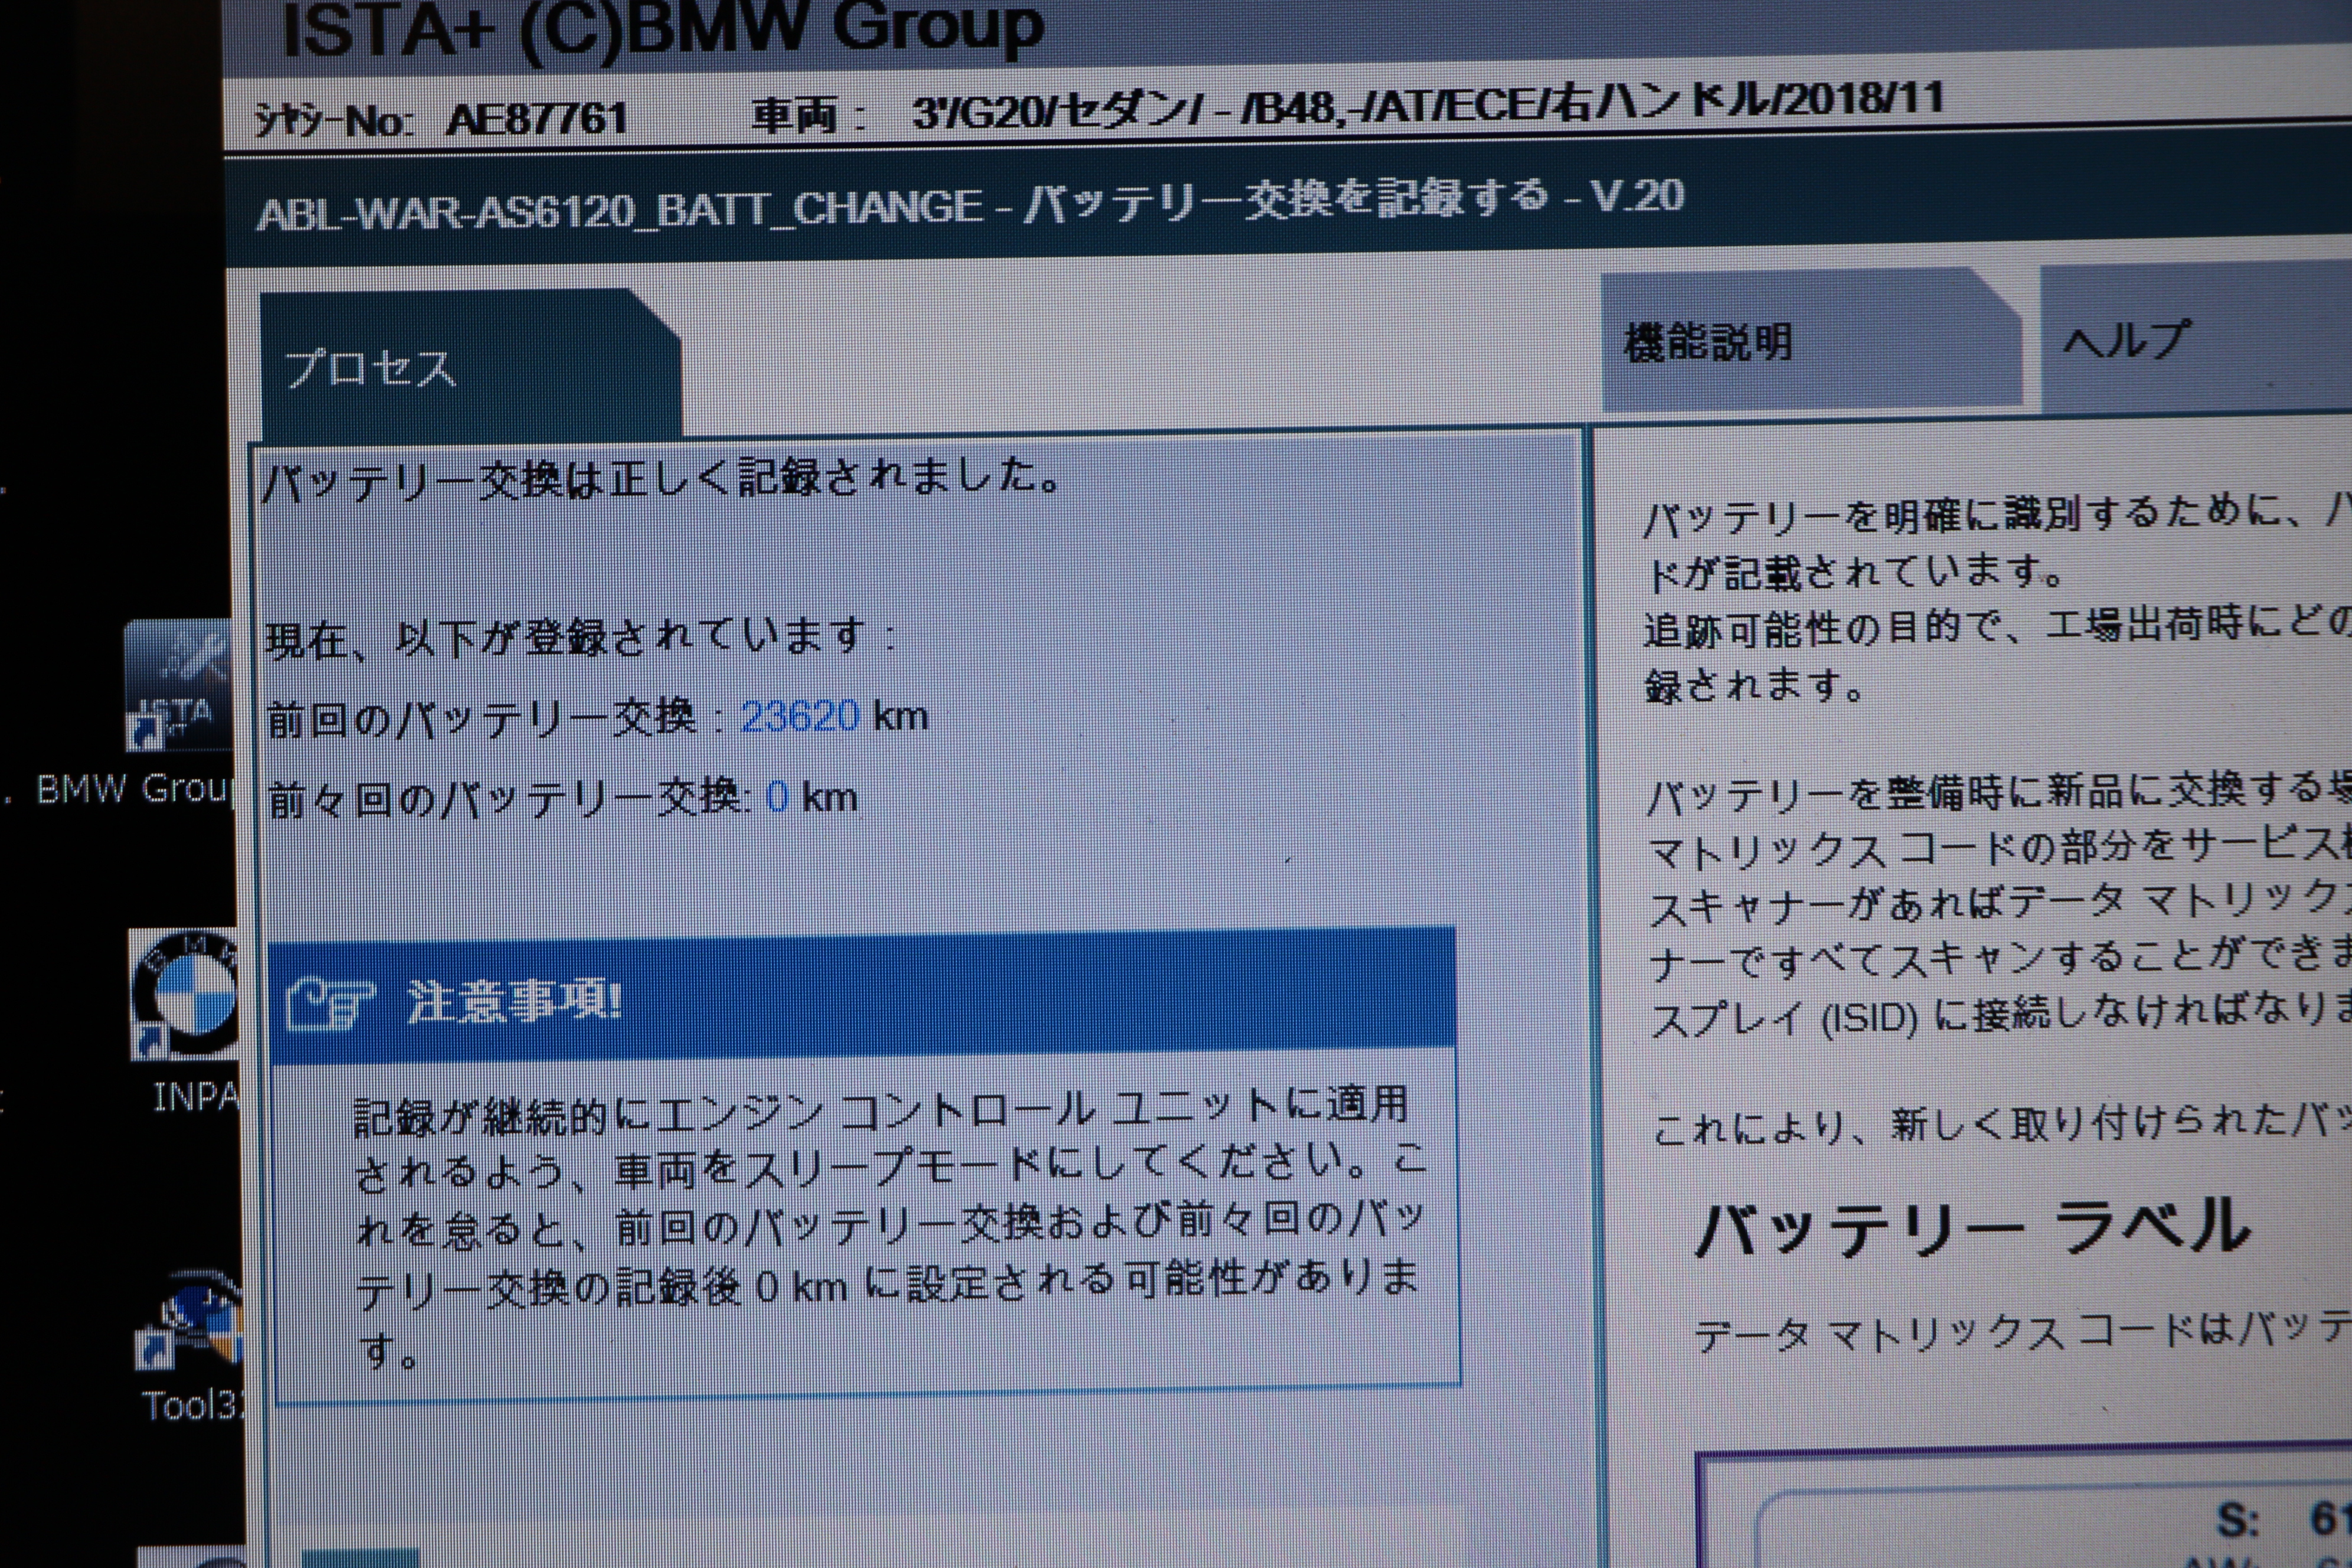2352x1568 pixels.
Task: Click the 現在、以下が登録されています line
Action: coord(580,637)
